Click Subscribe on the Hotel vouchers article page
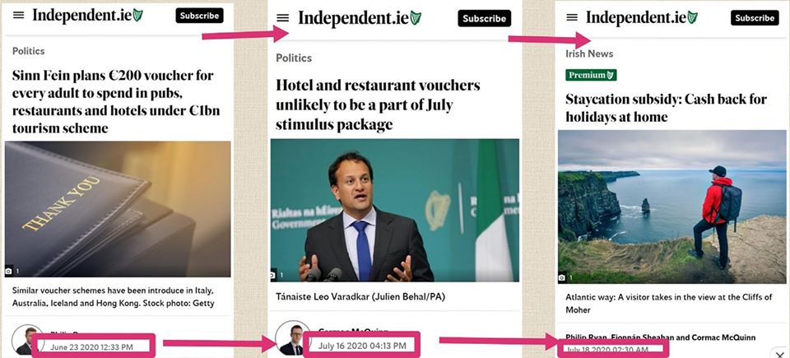Viewport: 790px width, 358px height. 484,19
